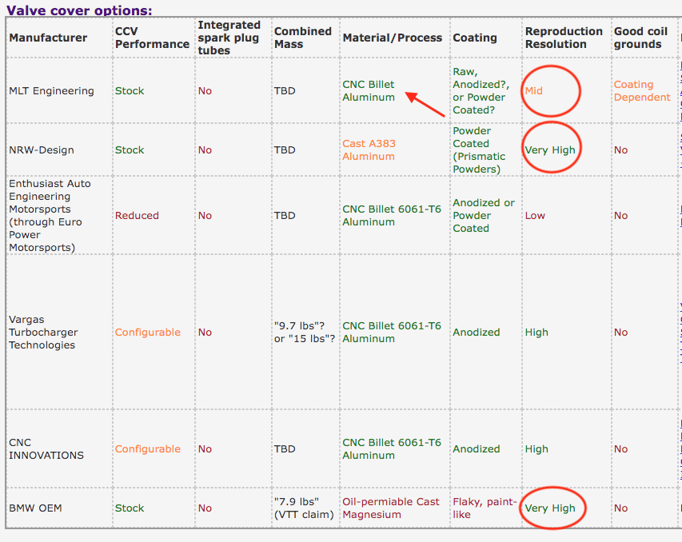Click the Coating column header
The image size is (682, 542).
tap(475, 38)
